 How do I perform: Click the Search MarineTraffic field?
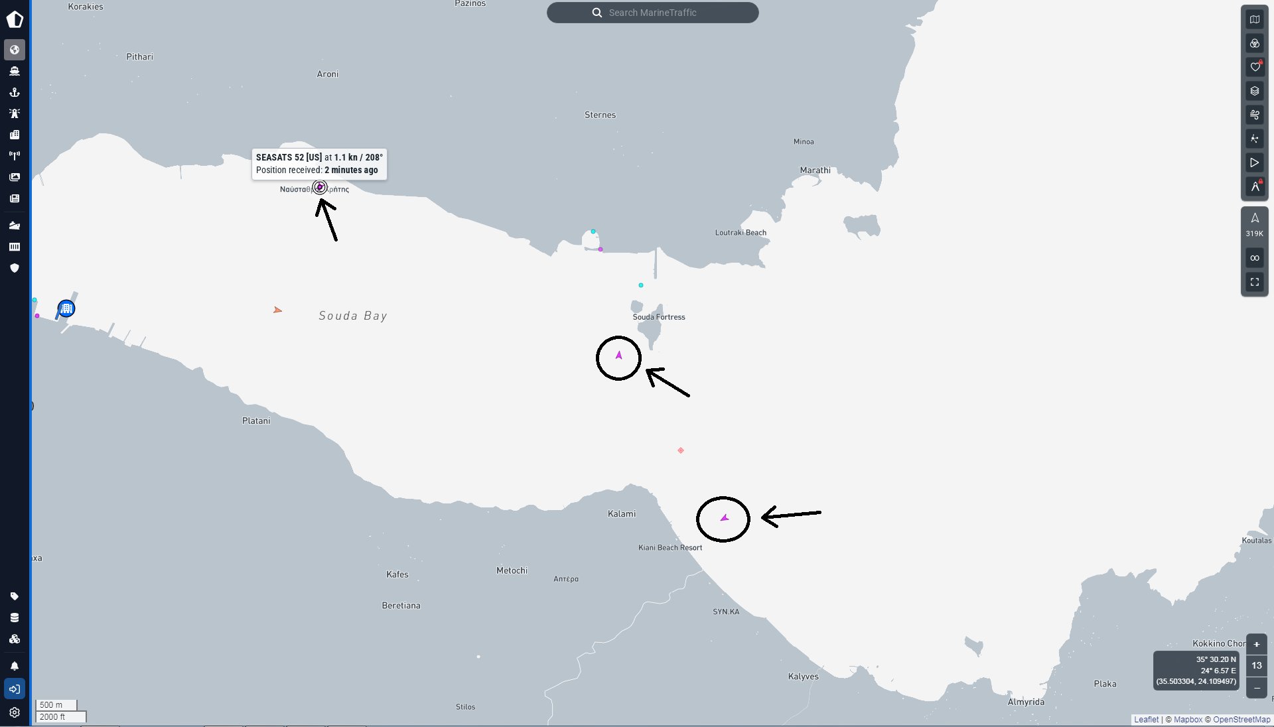[x=653, y=13]
